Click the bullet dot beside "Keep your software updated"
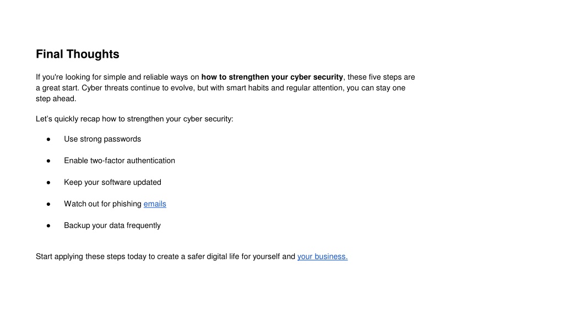The width and height of the screenshot is (564, 317). click(48, 183)
